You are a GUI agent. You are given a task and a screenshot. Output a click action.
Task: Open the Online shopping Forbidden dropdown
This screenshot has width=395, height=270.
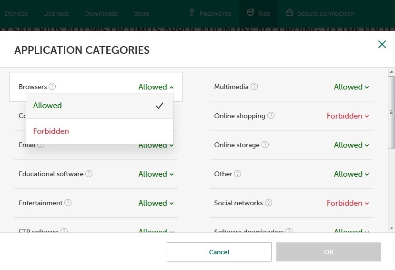348,116
